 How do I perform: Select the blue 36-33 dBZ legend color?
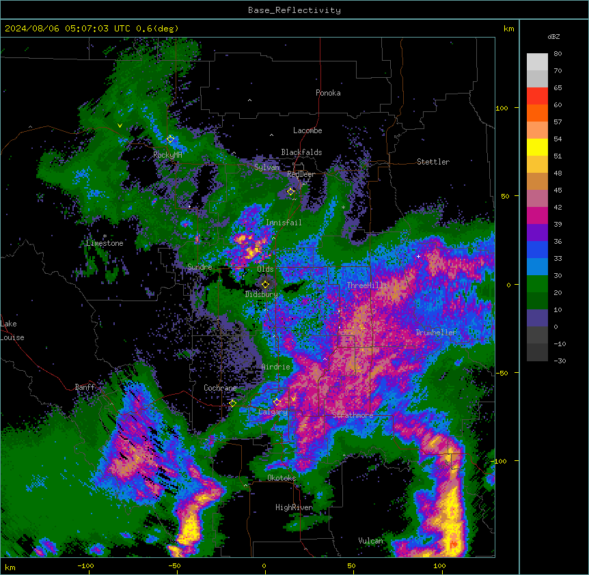[x=537, y=249]
